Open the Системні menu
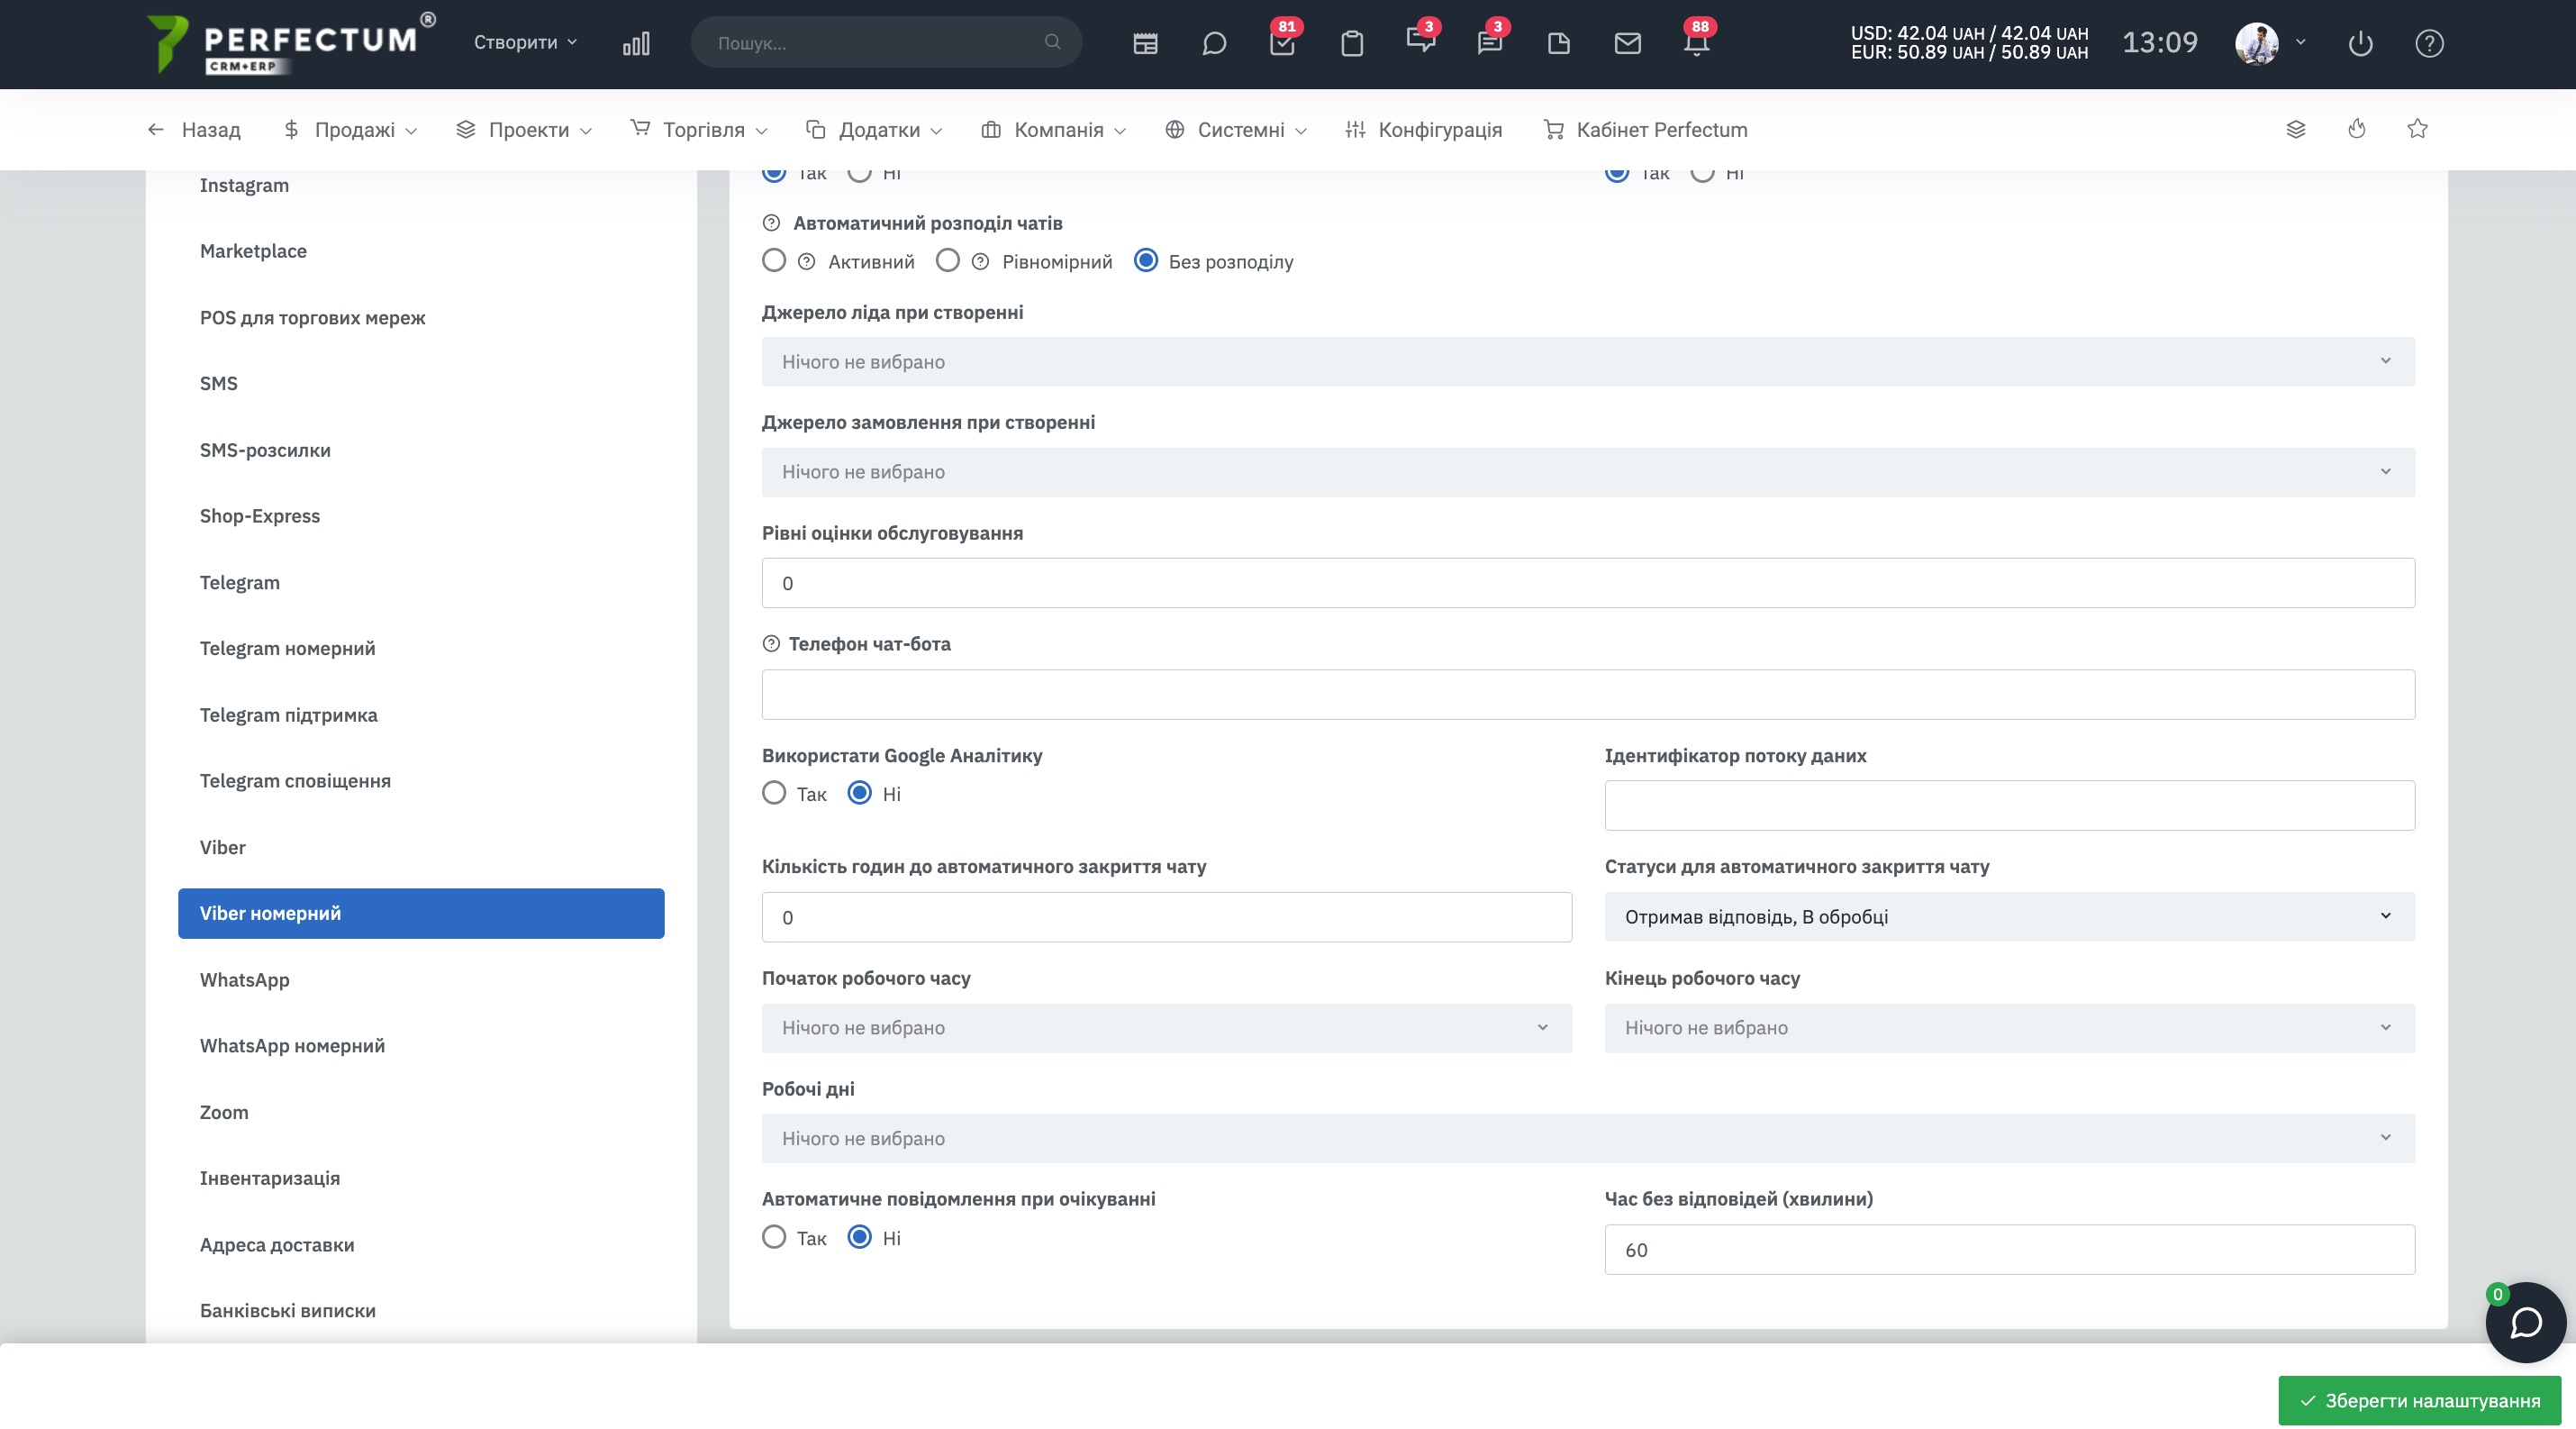 (1236, 130)
